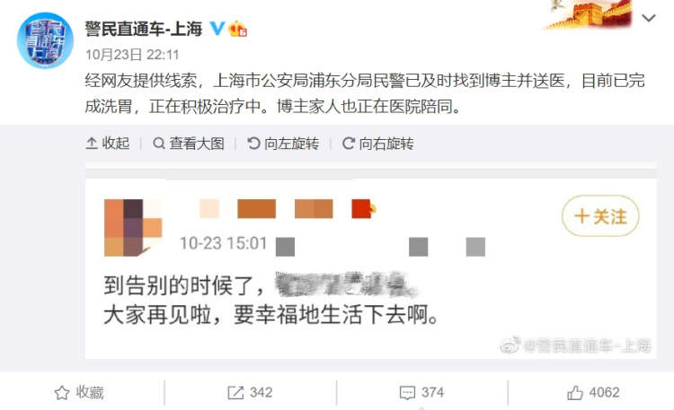Screen dimensions: 674x410
Task: Like the post with thumbs-up 4062
Action: pyautogui.click(x=593, y=392)
